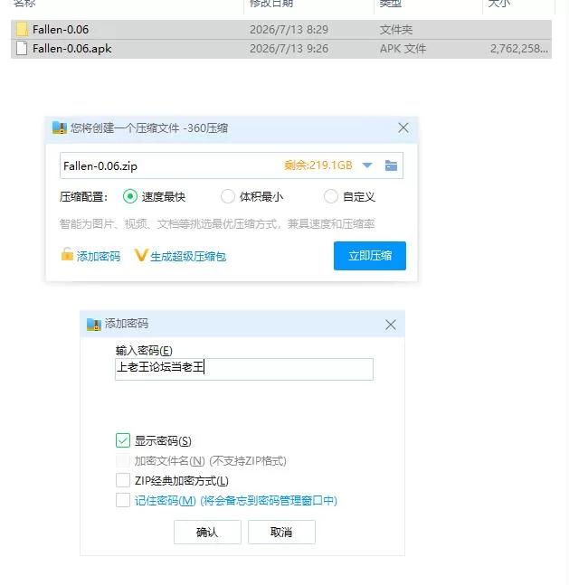Cancel the password dialog with 取消
This screenshot has height=585, width=569.
[281, 532]
